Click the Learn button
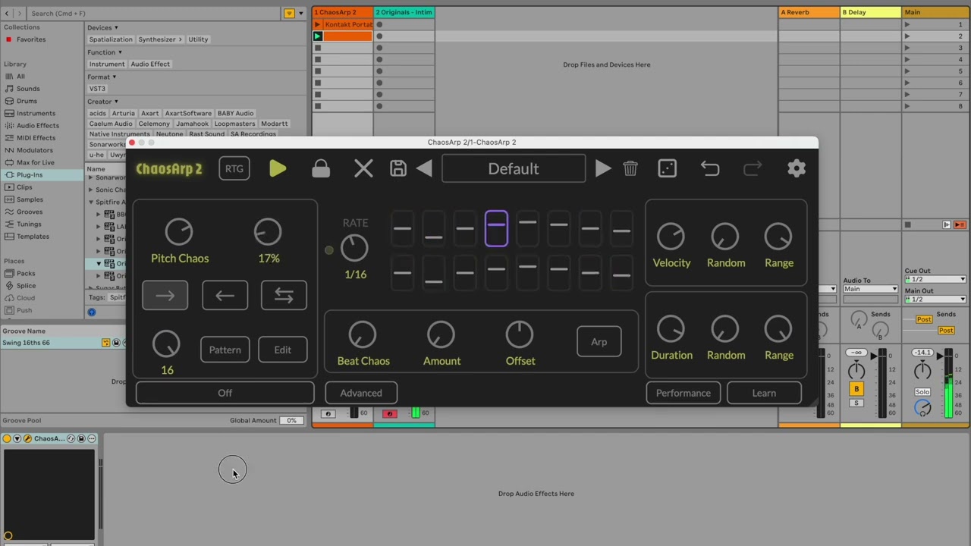The height and width of the screenshot is (546, 971). click(764, 393)
